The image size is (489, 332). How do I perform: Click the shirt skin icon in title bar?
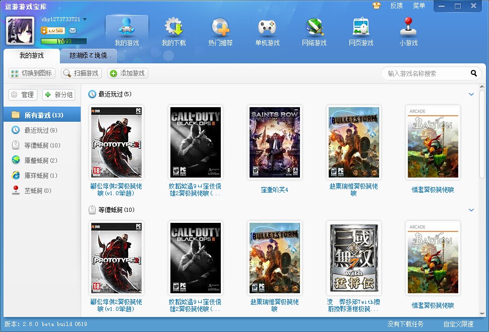point(377,6)
